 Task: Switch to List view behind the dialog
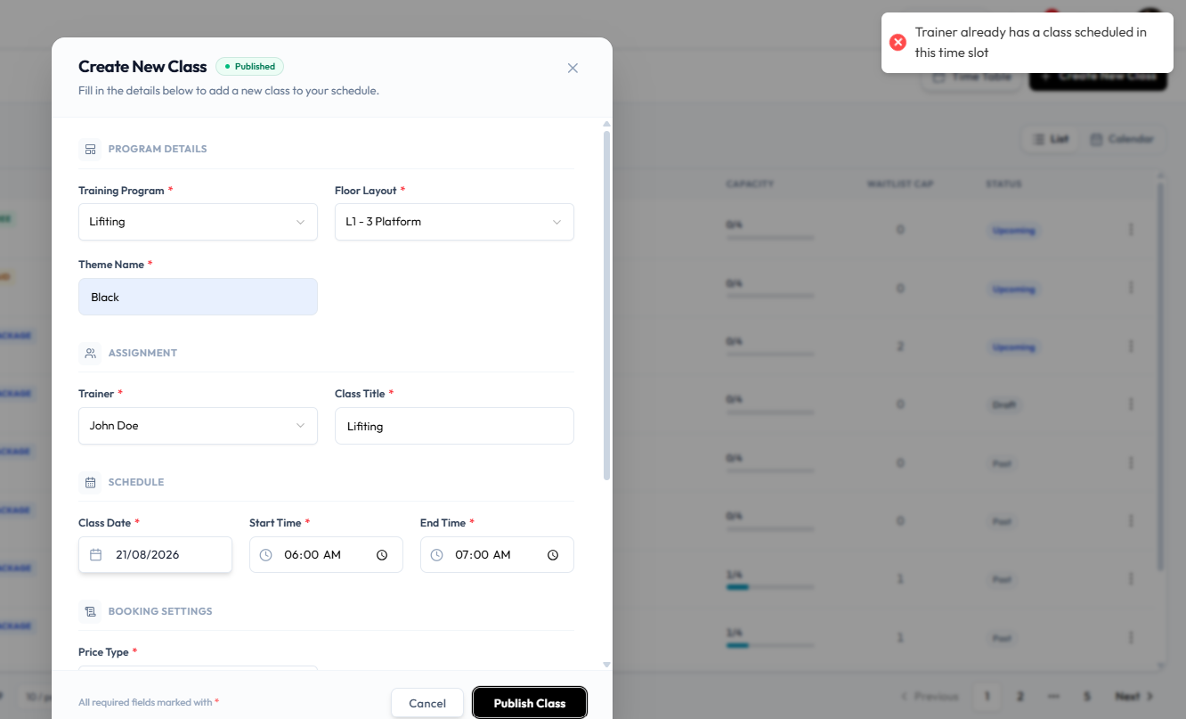1051,139
